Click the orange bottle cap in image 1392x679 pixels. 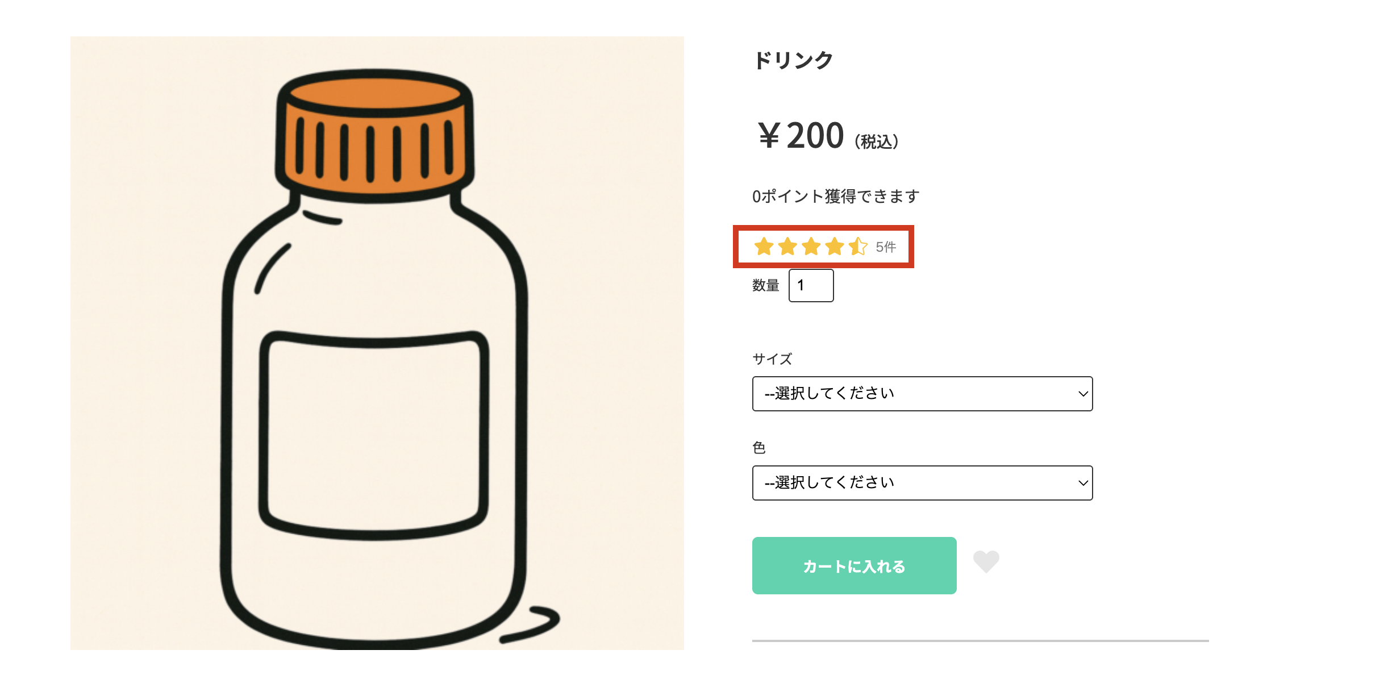tap(375, 136)
